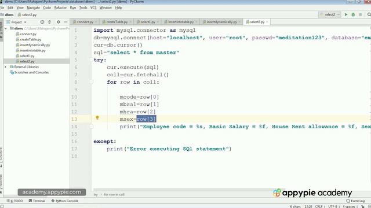Click the yellow lightbulb intention icon
The height and width of the screenshot is (208, 371).
pyautogui.click(x=97, y=117)
